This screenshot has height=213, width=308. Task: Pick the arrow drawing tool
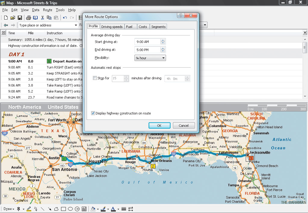(x=50, y=209)
